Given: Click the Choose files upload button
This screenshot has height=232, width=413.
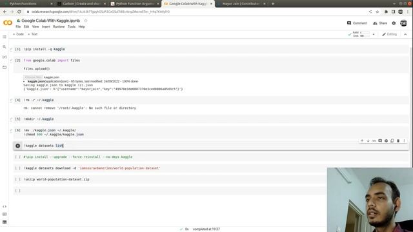Looking at the screenshot, I should pos(33,77).
